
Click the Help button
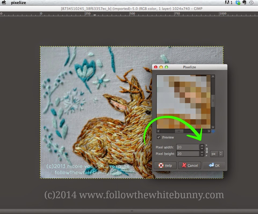(x=165, y=165)
